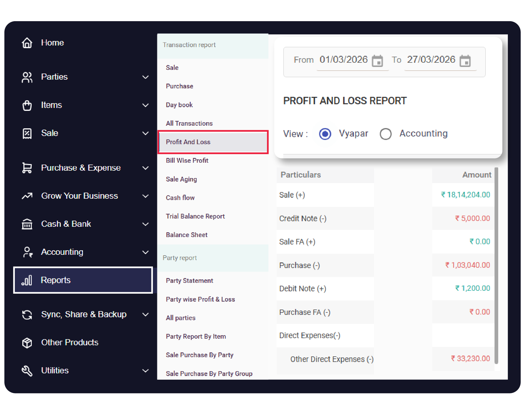Switch view to Accounting radio button
Image resolution: width=525 pixels, height=413 pixels.
[x=386, y=134]
